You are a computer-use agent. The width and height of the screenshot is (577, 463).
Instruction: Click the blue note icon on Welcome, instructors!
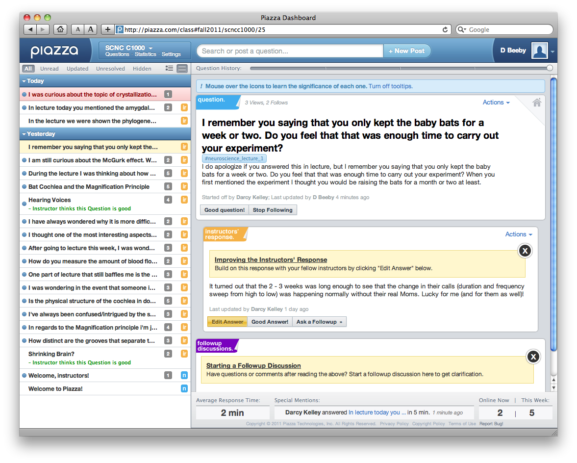coord(184,375)
